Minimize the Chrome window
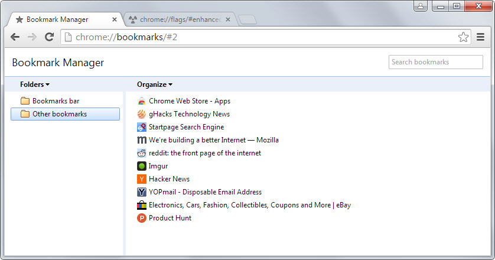Screen dimensions: 495x260 [x=441, y=6]
